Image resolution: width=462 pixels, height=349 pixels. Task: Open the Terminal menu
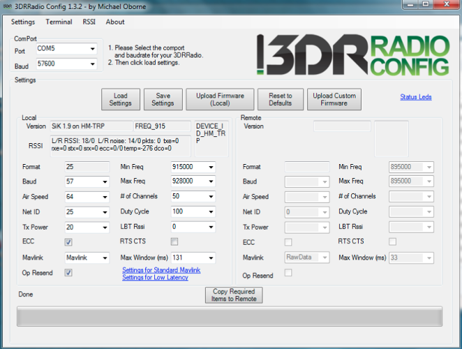[x=59, y=22]
